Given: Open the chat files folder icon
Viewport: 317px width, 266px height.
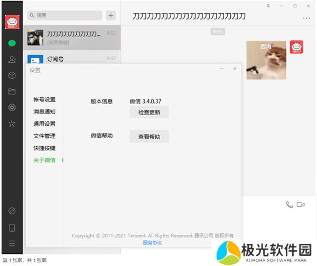Looking at the screenshot, I should [x=12, y=91].
